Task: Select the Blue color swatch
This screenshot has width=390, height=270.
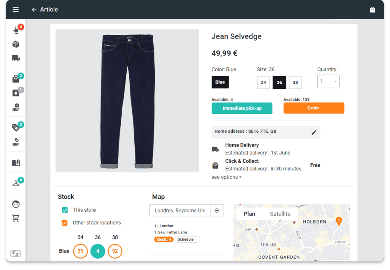Action: coord(220,82)
